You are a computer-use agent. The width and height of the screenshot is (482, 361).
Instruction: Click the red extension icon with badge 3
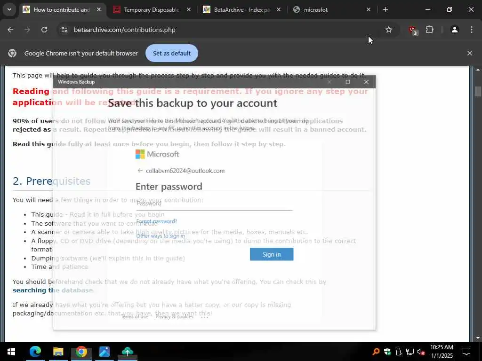(413, 30)
